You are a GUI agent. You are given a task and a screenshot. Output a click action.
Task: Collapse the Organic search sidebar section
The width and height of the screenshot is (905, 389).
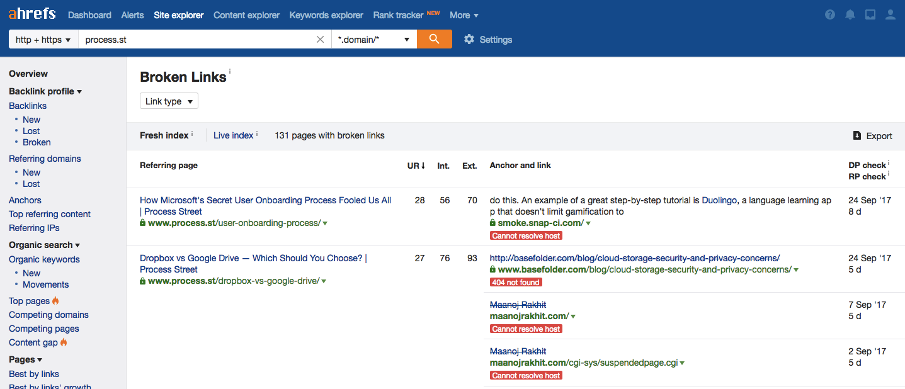(x=45, y=245)
